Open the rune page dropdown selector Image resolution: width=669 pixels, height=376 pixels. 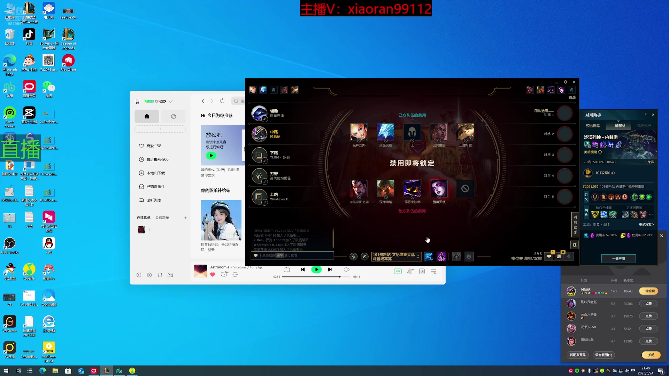tap(397, 257)
